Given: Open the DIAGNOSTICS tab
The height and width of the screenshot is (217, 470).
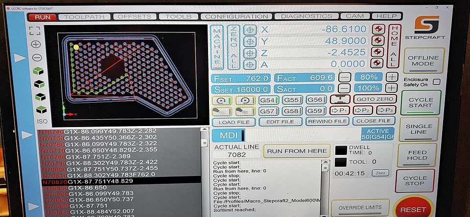Looking at the screenshot, I should (x=306, y=16).
